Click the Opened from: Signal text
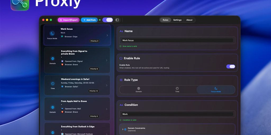This screenshot has height=135, width=271. [74, 61]
